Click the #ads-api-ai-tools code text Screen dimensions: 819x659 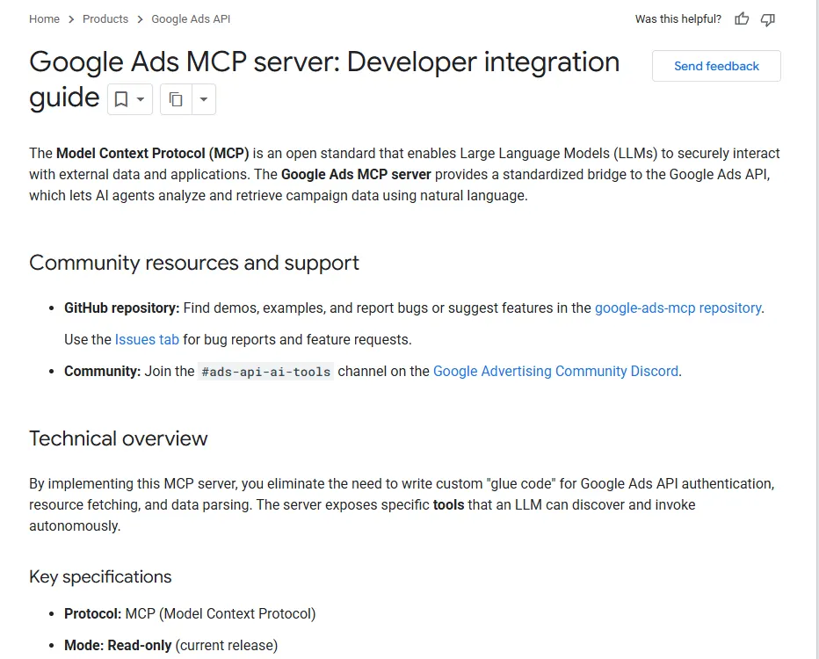266,372
